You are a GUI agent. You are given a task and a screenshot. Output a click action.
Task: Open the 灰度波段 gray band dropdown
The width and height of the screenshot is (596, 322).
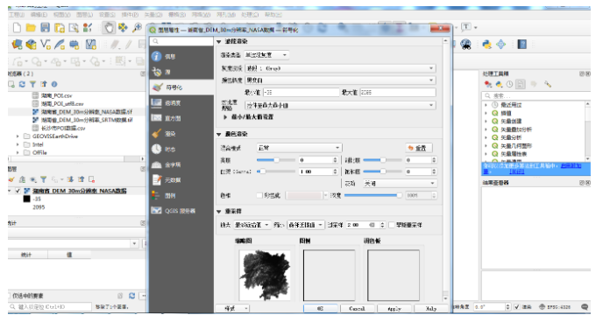pos(340,68)
